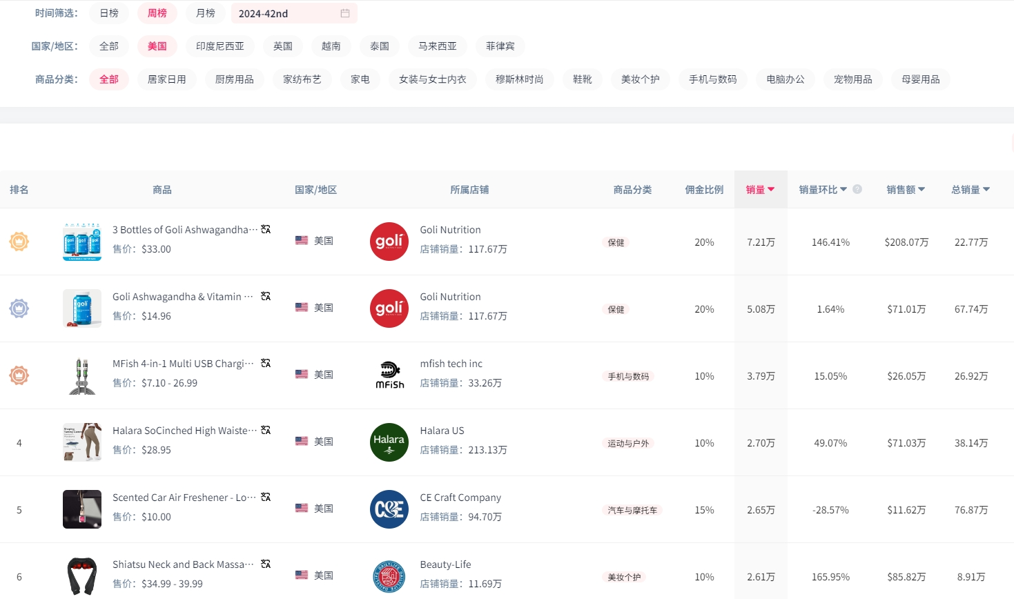The height and width of the screenshot is (599, 1014).
Task: Open the Goli Nutrition logo in first row
Action: 389,242
